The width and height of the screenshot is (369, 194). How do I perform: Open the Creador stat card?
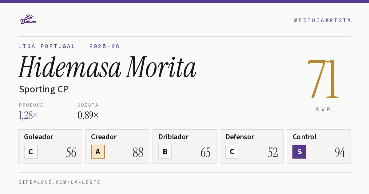(x=117, y=146)
